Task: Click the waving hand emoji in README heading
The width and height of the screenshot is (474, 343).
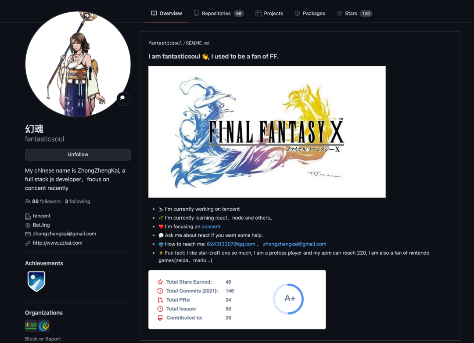Action: pyautogui.click(x=205, y=57)
